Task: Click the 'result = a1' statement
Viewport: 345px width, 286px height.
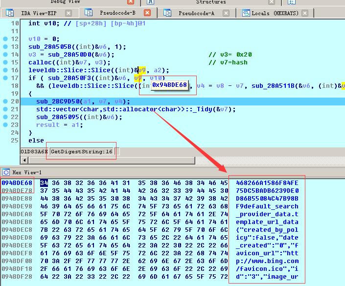Action: (x=59, y=125)
